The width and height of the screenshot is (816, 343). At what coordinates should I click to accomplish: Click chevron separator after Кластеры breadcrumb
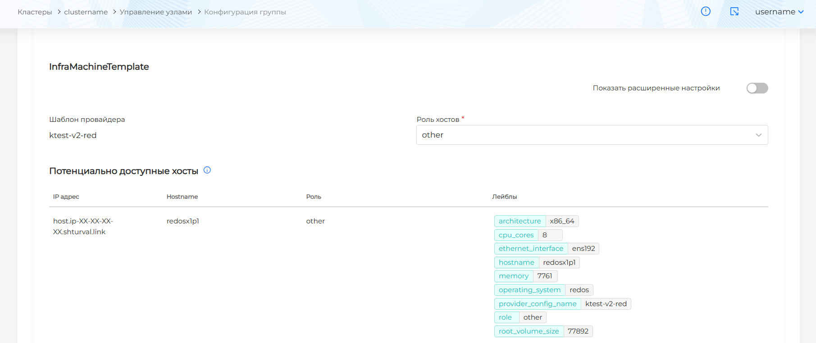tap(59, 12)
